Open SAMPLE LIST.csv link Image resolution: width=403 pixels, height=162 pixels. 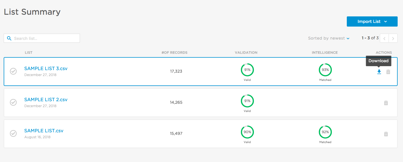coord(44,131)
